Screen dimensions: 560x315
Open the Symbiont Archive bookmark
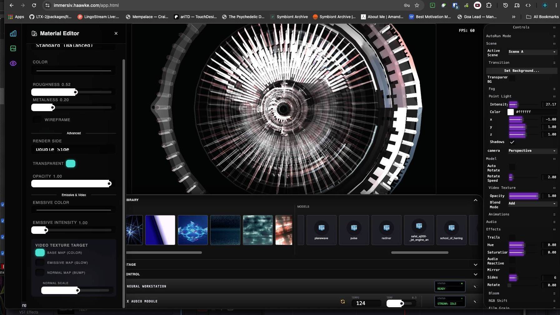click(x=289, y=17)
